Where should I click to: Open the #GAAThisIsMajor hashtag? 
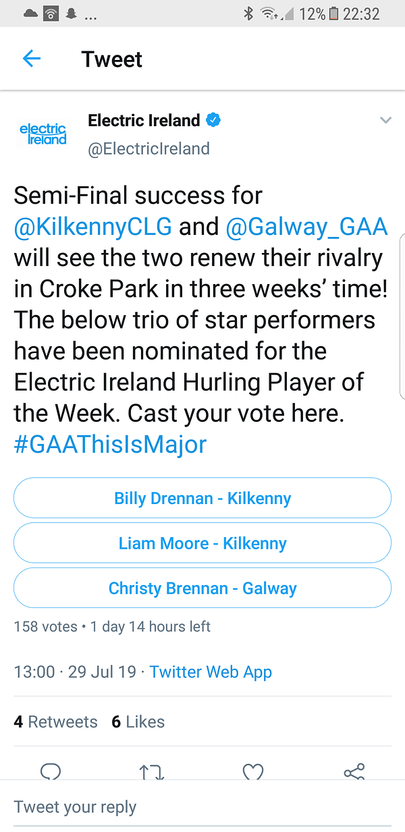(x=110, y=445)
